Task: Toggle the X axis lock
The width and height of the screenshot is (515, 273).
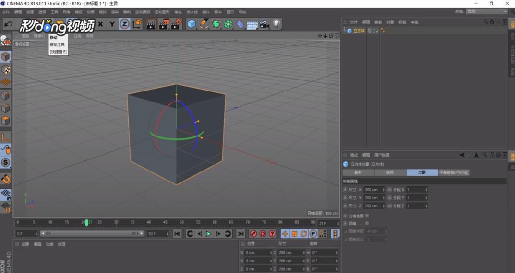Action: coord(100,24)
